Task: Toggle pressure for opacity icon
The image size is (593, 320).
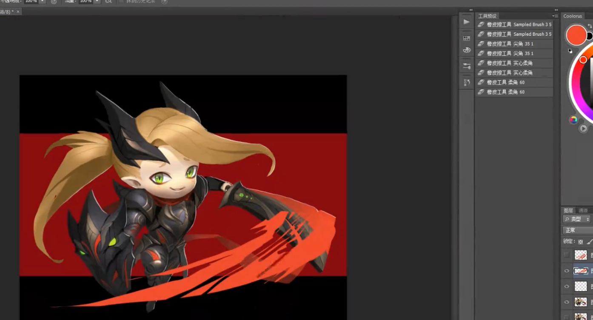Action: (x=54, y=2)
